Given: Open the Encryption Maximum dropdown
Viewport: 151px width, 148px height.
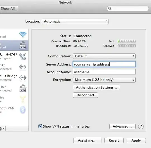Looking at the screenshot, I should pos(104,80).
